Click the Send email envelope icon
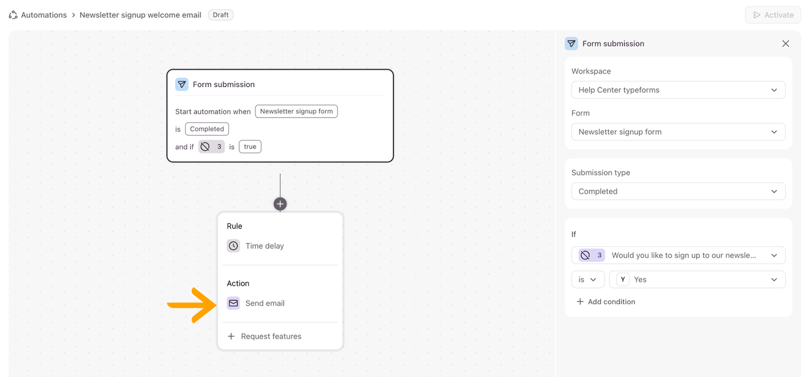810x377 pixels. click(233, 303)
